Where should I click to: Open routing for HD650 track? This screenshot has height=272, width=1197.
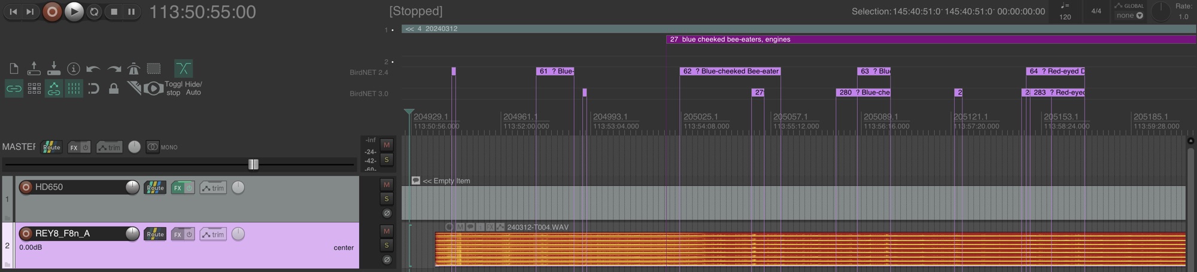point(155,188)
